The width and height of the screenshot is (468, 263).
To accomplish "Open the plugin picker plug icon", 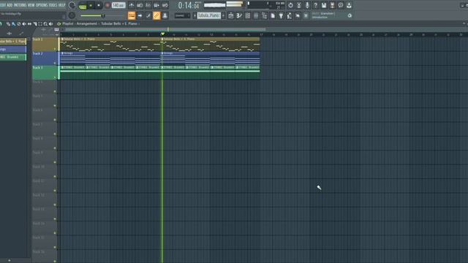I will coord(281,15).
